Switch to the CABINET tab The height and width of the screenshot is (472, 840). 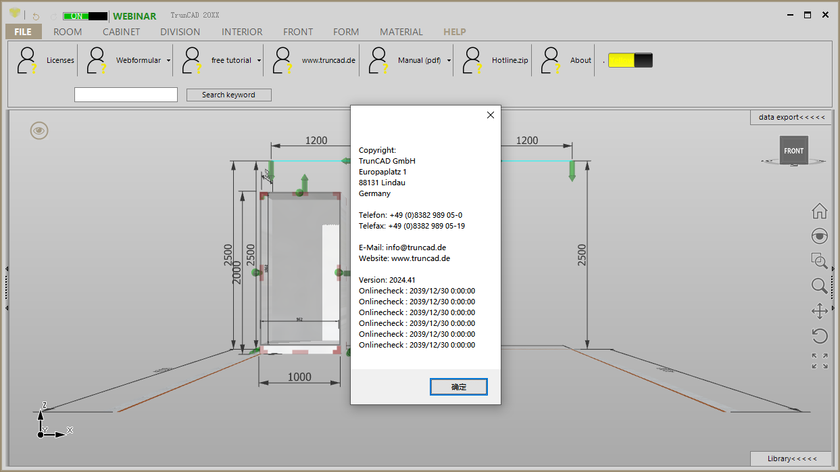pos(122,32)
